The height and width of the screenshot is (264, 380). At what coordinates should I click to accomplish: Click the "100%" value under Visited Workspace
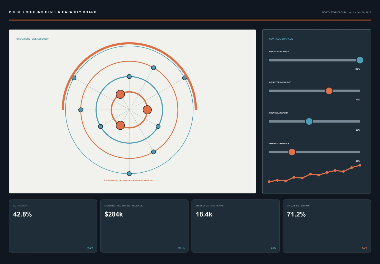point(357,69)
